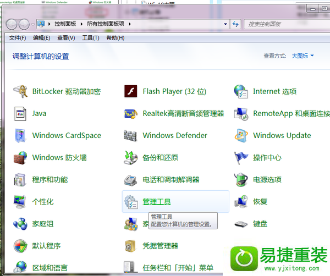330x276 pixels.
Task: Expand the arrow after 控制面板 breadcrumb
Action: [81, 24]
